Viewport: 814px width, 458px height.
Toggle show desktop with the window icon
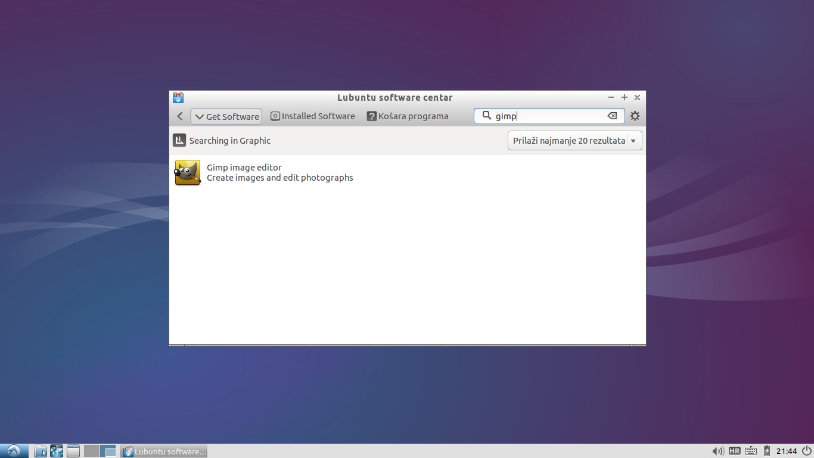(x=73, y=451)
